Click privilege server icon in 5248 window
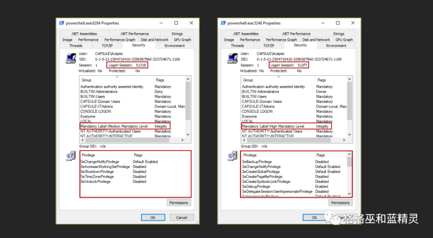The height and width of the screenshot is (238, 433). coord(232,156)
